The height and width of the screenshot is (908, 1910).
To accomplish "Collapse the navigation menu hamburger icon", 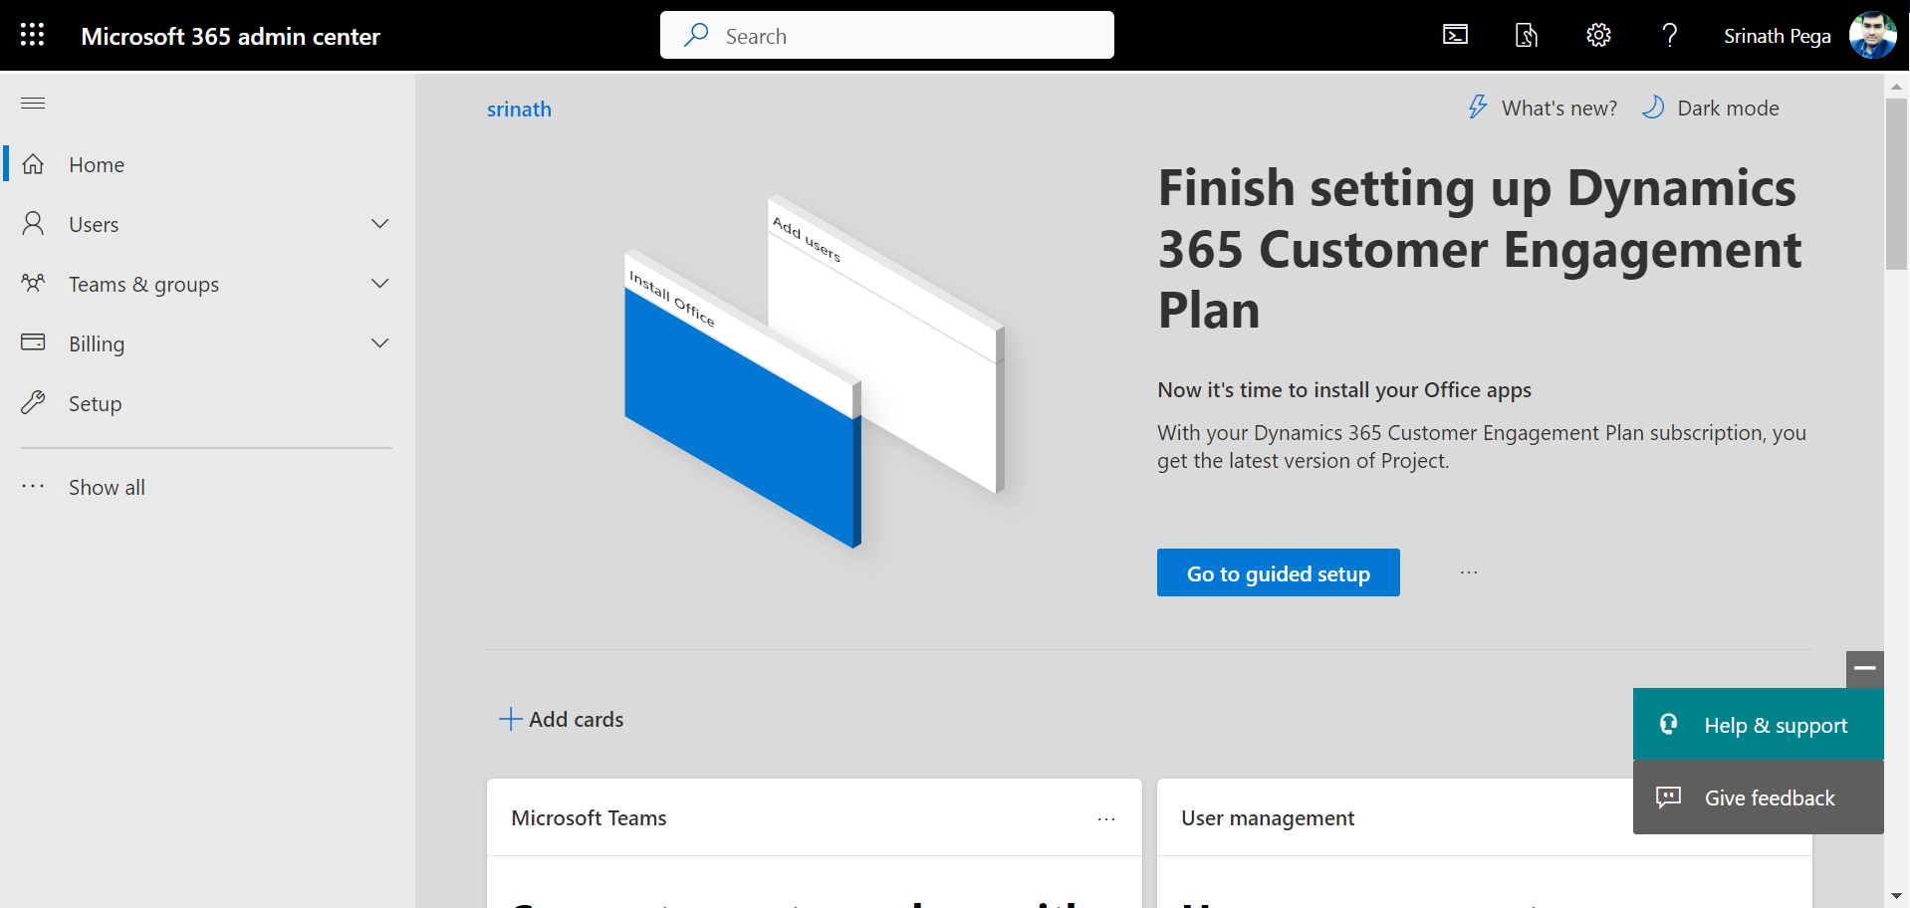I will pyautogui.click(x=33, y=104).
